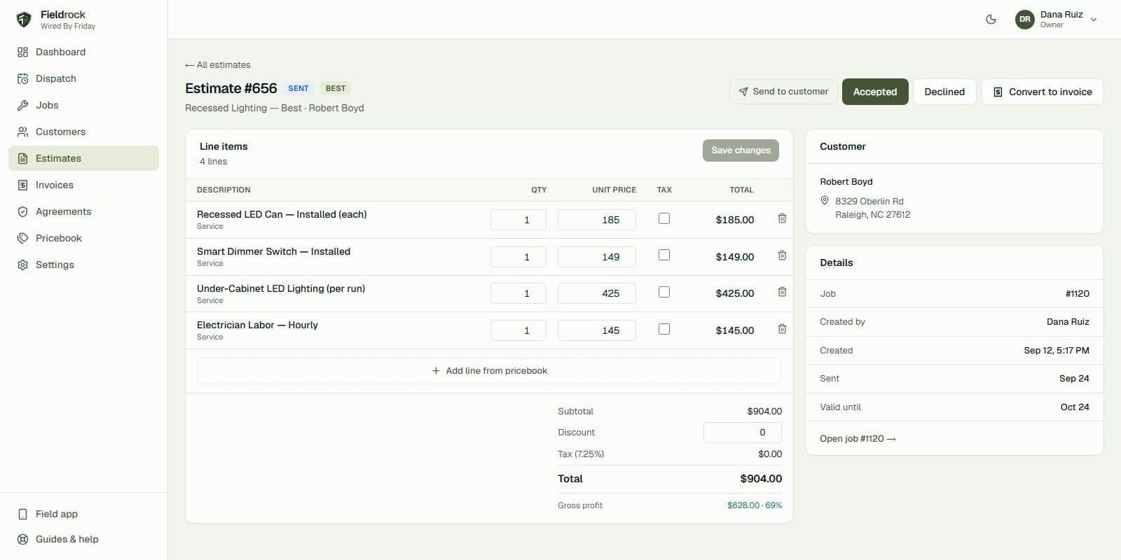This screenshot has height=560, width=1121.
Task: Add line from pricebook
Action: click(x=489, y=371)
